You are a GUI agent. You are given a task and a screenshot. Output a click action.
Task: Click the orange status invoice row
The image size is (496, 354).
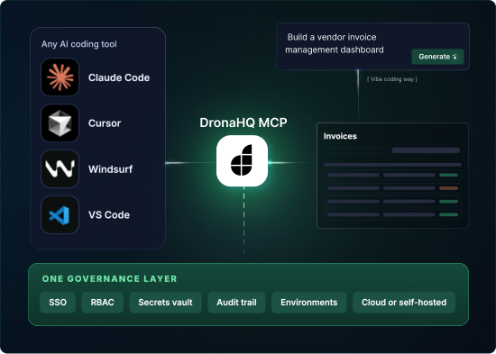(x=392, y=188)
